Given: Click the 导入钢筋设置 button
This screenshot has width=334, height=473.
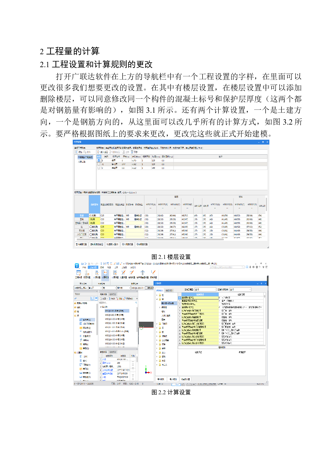Looking at the screenshot, I should [127, 244].
